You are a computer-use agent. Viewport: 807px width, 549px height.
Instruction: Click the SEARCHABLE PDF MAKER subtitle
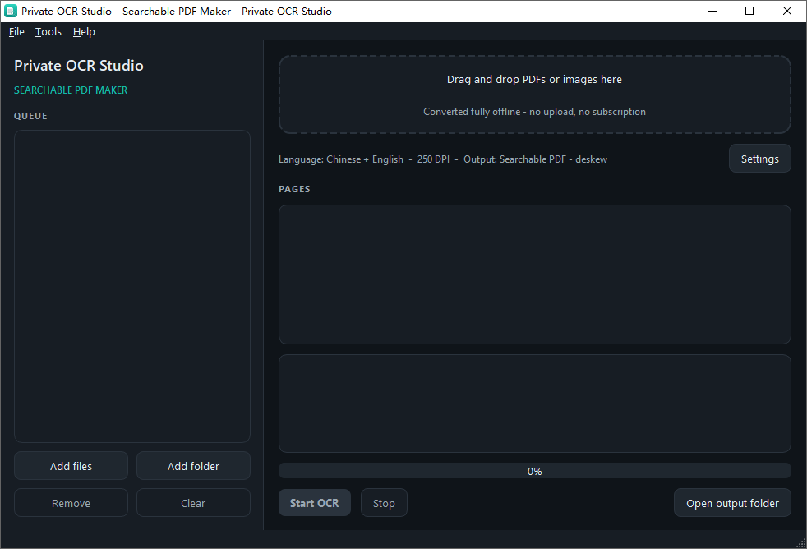(71, 90)
